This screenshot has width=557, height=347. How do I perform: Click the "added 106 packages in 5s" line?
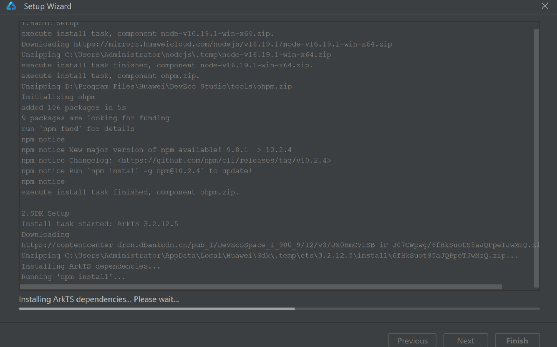pyautogui.click(x=73, y=108)
